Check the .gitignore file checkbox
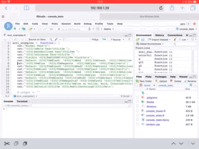Image resolution: width=199 pixels, height=149 pixels. pyautogui.click(x=137, y=97)
